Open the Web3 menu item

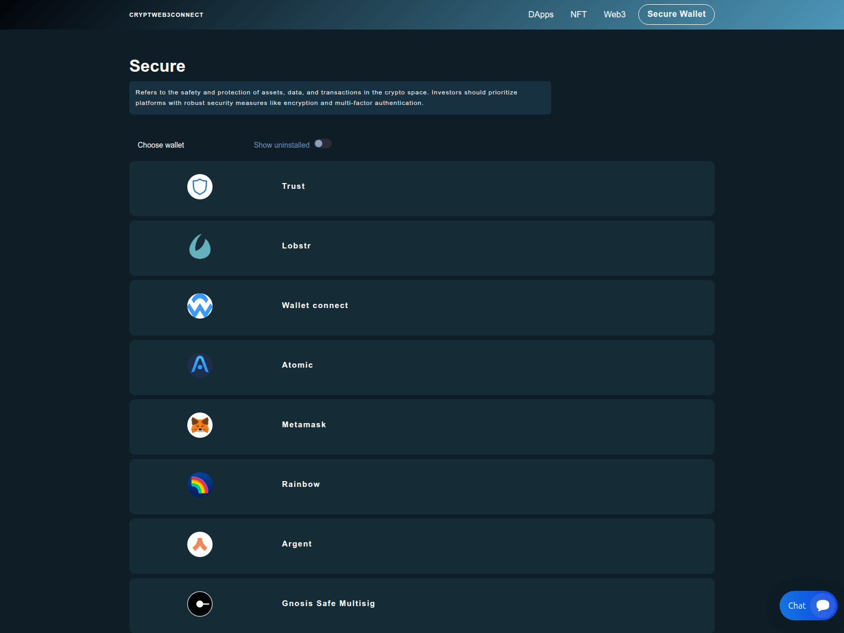615,14
